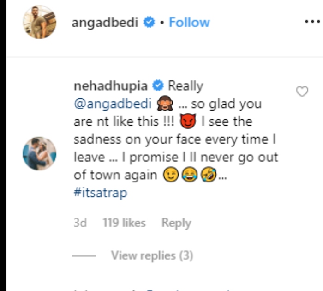Show who liked via 119 likes
This screenshot has height=291, width=323.
pyautogui.click(x=124, y=223)
